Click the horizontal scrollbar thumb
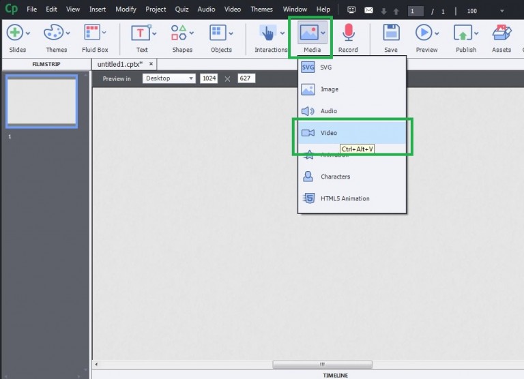This screenshot has width=524, height=379. pyautogui.click(x=322, y=364)
